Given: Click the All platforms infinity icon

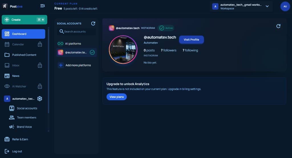Looking at the screenshot, I should (60, 44).
